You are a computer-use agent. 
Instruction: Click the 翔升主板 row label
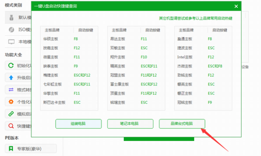[118, 57]
